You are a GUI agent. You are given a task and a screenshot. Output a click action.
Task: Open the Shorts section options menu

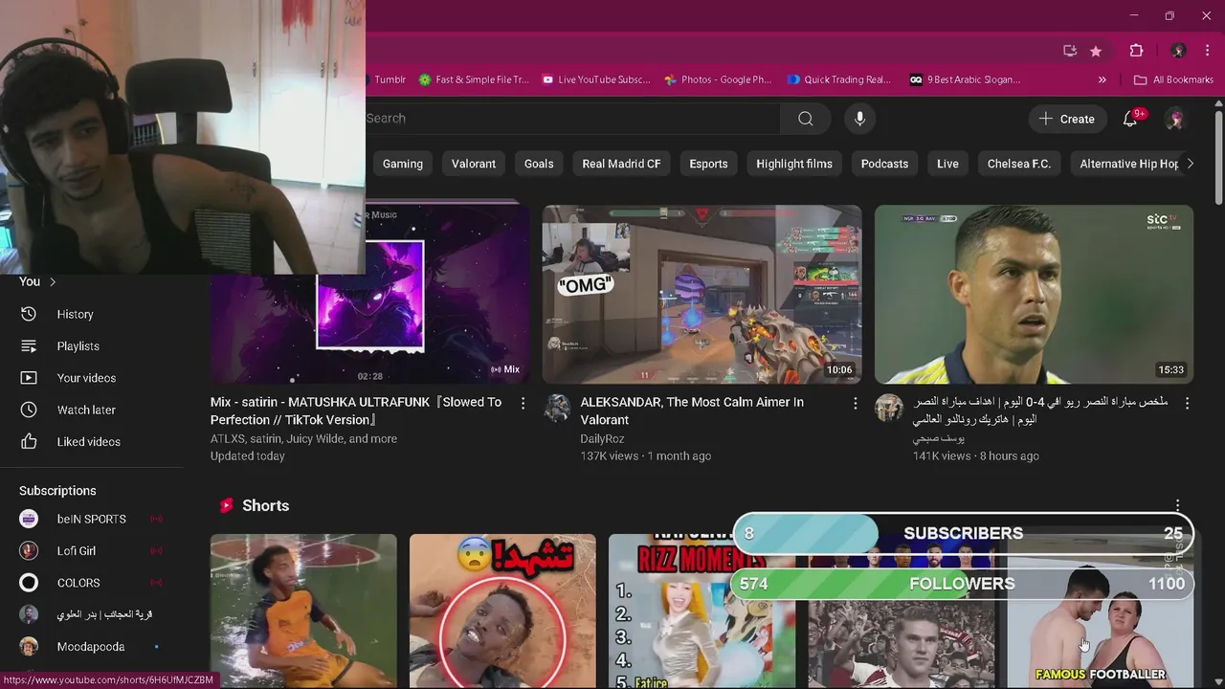[x=1177, y=505]
